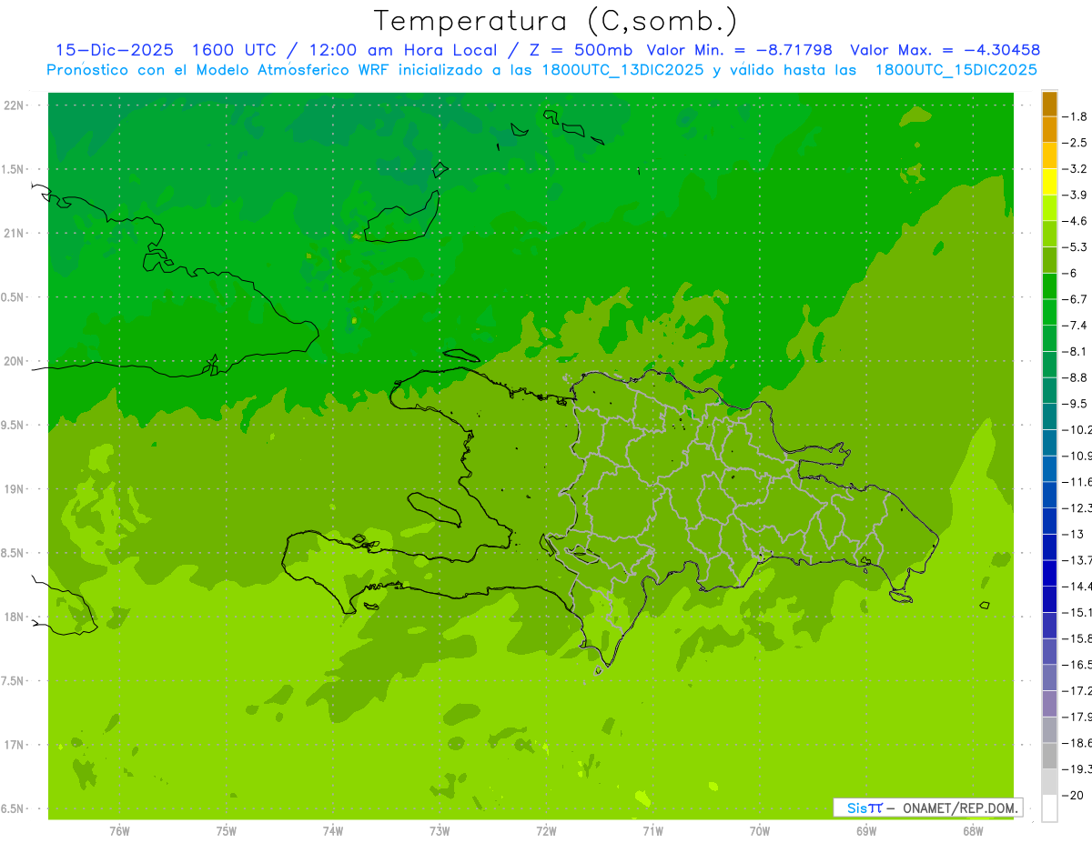1092x843 pixels.
Task: Click the '-8.8' color bar label
Action: tap(1074, 377)
